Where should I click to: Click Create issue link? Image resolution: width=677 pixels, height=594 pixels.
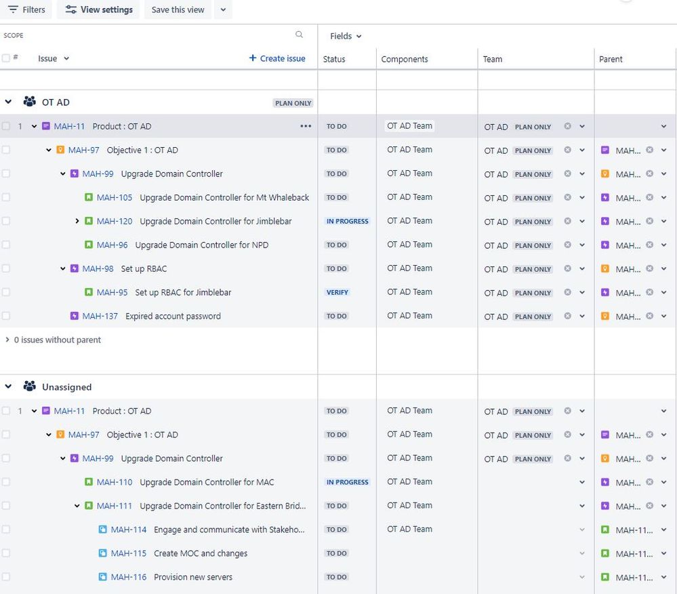(277, 58)
